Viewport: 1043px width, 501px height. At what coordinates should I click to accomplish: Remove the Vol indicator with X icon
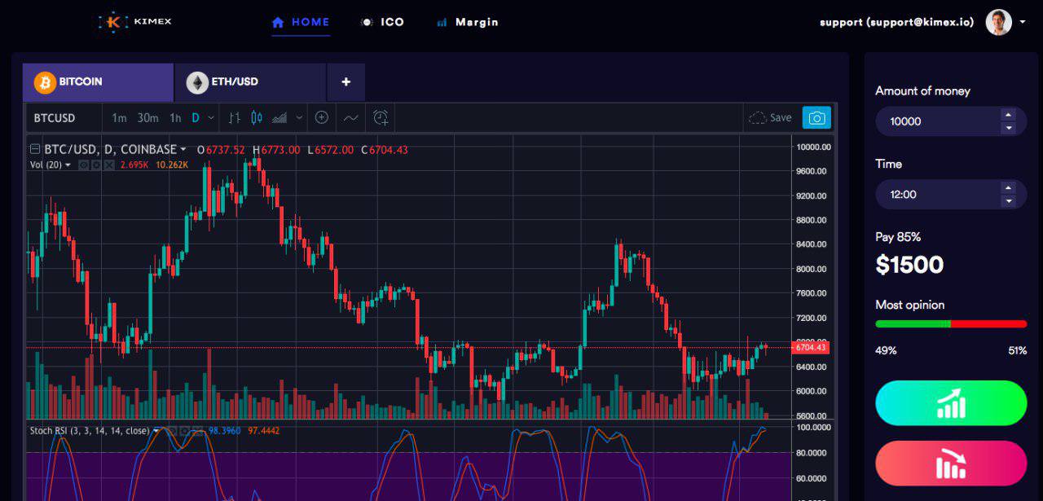tap(108, 165)
